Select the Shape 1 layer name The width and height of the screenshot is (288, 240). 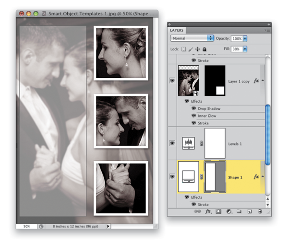click(235, 178)
